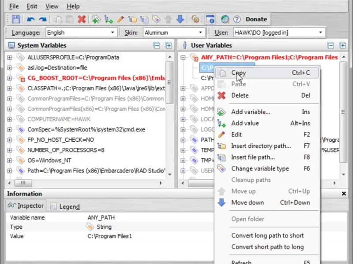Select Insert file path... menu entry
Viewport: 353px width, 264px height.
click(x=267, y=157)
